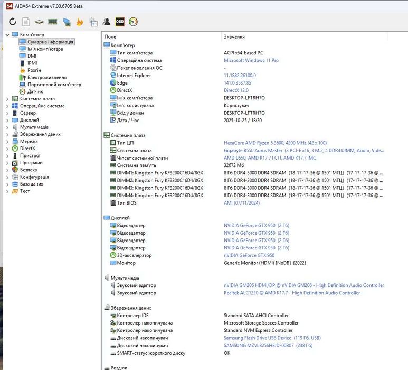
Task: Expand the Збереження даних tree node
Action: tap(7, 134)
